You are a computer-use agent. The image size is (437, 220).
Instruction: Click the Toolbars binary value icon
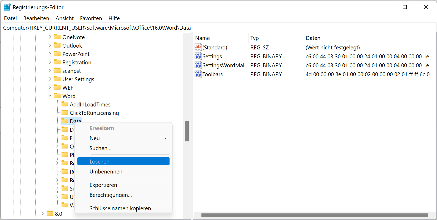[x=198, y=74]
